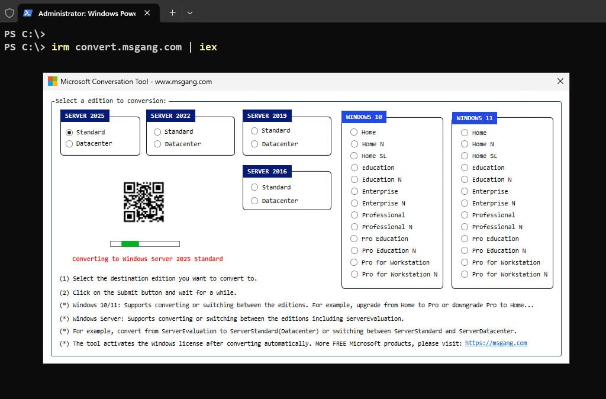
Task: Choose Windows 10 Home edition
Action: [x=354, y=132]
